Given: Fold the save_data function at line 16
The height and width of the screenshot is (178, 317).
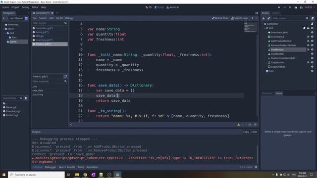Looking at the screenshot, I should (84, 86).
